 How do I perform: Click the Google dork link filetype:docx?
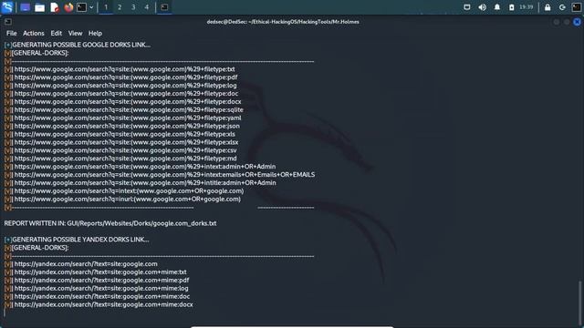128,101
